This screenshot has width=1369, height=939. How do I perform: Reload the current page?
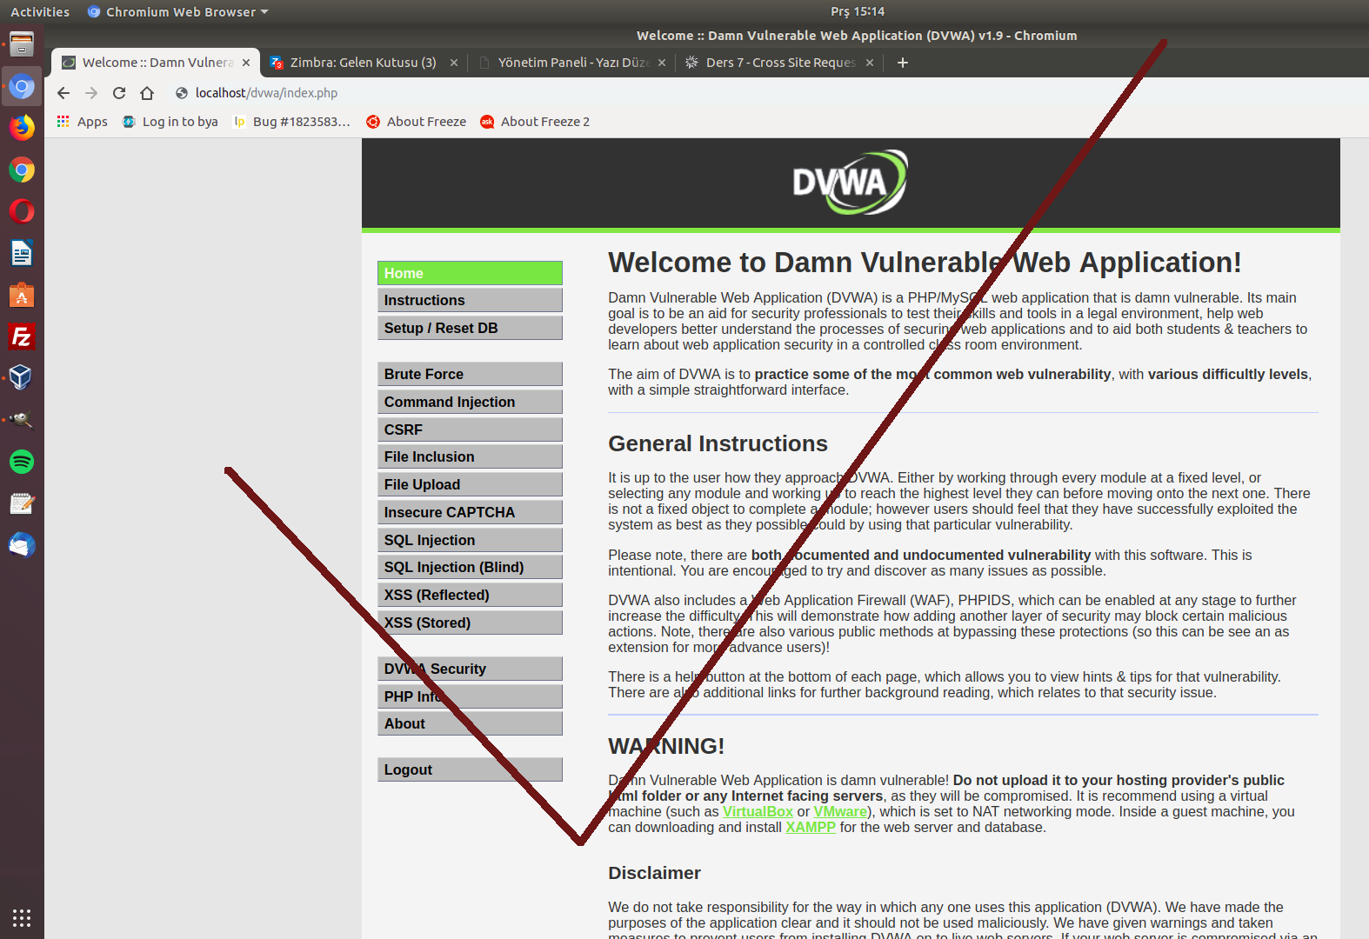click(x=119, y=93)
